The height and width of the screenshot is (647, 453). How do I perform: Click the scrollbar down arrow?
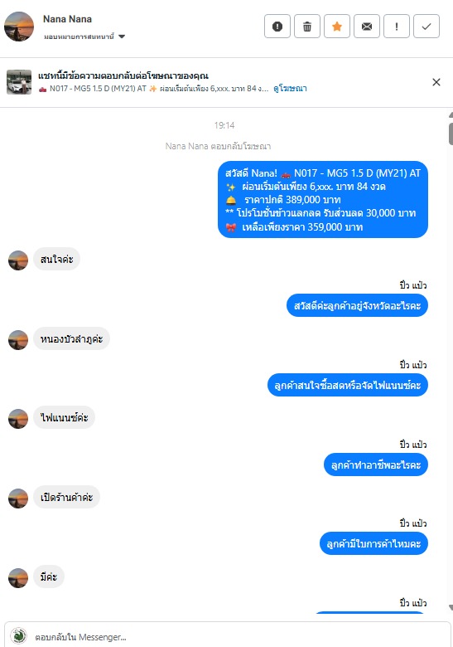point(451,607)
